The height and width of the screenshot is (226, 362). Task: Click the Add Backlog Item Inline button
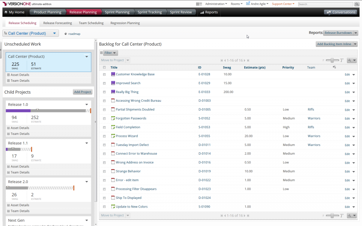tap(334, 44)
